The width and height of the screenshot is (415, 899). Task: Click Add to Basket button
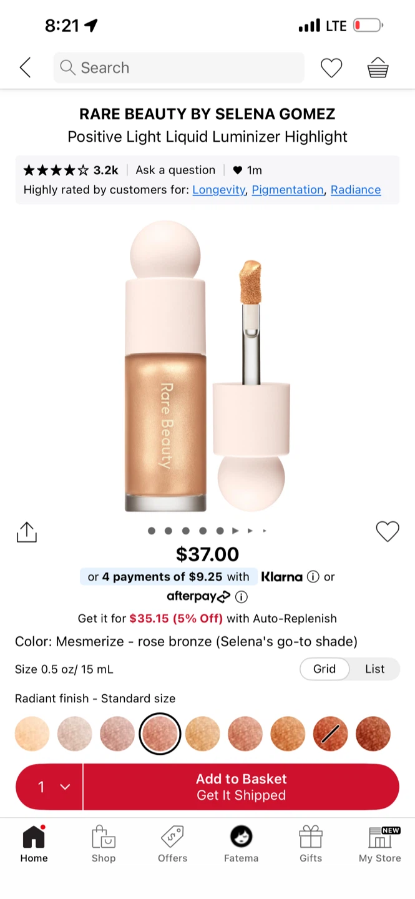242,787
